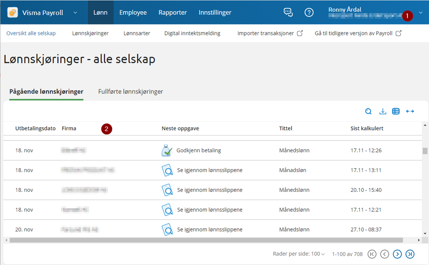Click the table scrollbar down arrow

[x=425, y=234]
